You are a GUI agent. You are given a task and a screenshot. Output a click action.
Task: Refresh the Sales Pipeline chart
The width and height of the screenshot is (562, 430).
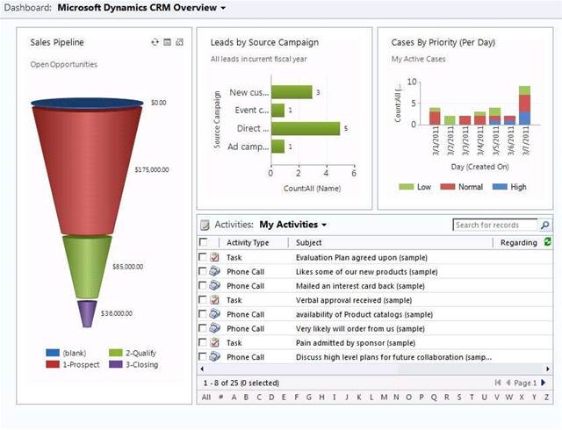click(155, 42)
